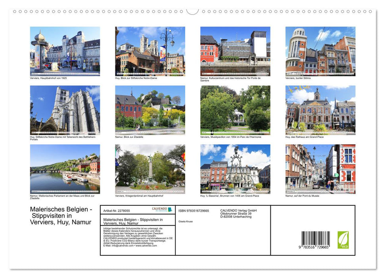Click the author name Gisela Kruse

click(x=186, y=221)
